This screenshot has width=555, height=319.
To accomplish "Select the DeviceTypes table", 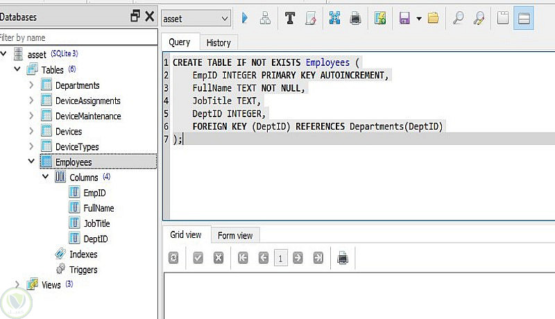I will [77, 146].
